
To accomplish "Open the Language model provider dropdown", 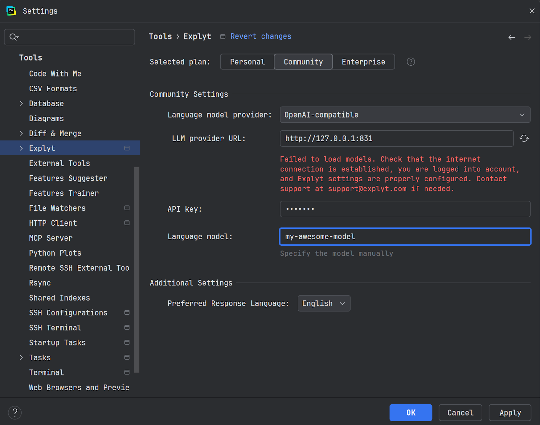I will [405, 115].
